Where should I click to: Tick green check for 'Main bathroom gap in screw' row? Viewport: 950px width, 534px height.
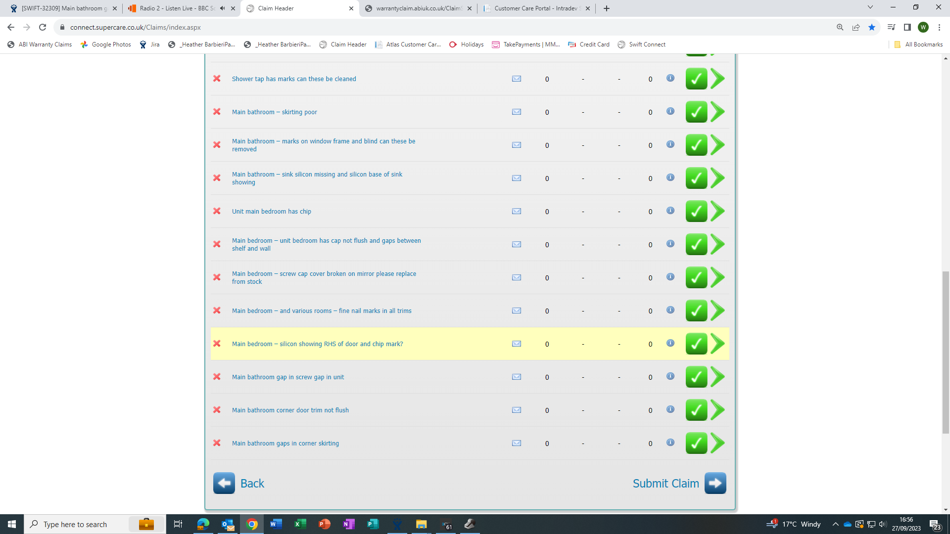click(696, 377)
